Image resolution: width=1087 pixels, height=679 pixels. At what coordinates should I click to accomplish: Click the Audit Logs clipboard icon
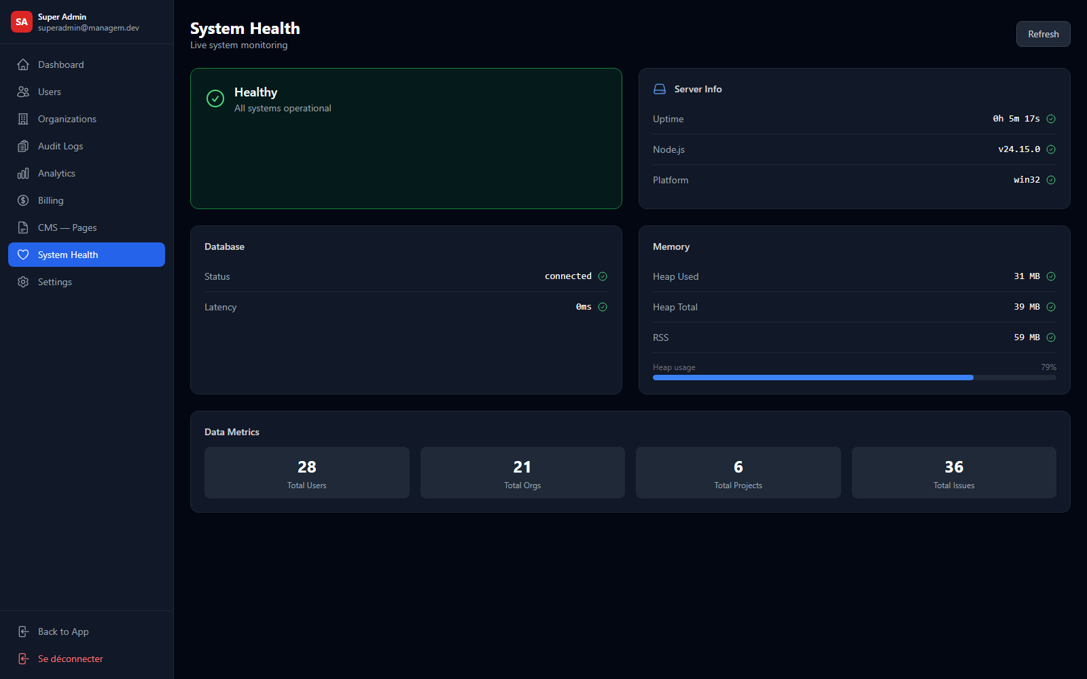(23, 146)
